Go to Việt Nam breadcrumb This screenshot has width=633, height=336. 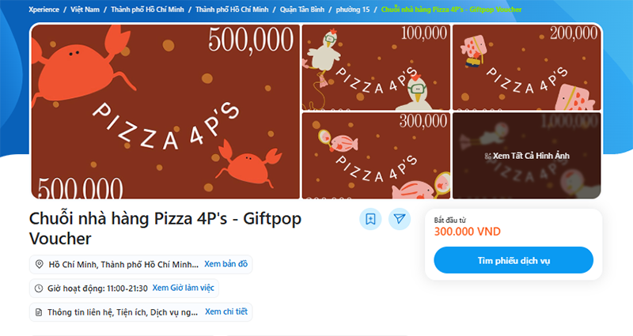click(85, 9)
